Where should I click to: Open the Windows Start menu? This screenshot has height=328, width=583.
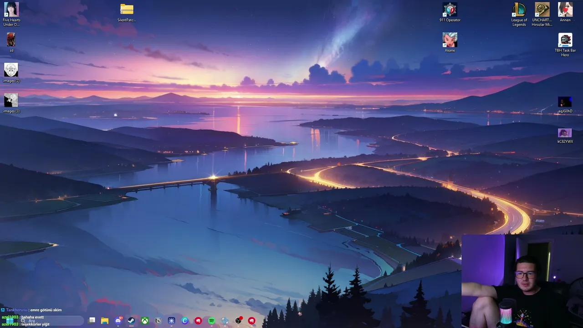[9, 321]
